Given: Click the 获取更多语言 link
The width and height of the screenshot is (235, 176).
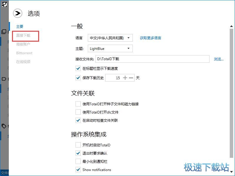Looking at the screenshot, I should tap(150, 38).
